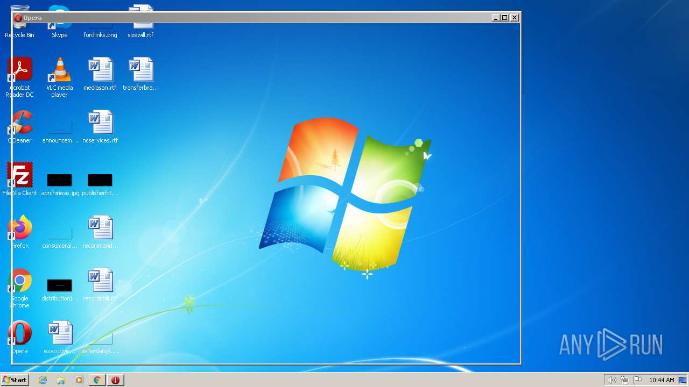This screenshot has width=689, height=387.
Task: Launch VLC media player shortcut
Action: (x=59, y=77)
